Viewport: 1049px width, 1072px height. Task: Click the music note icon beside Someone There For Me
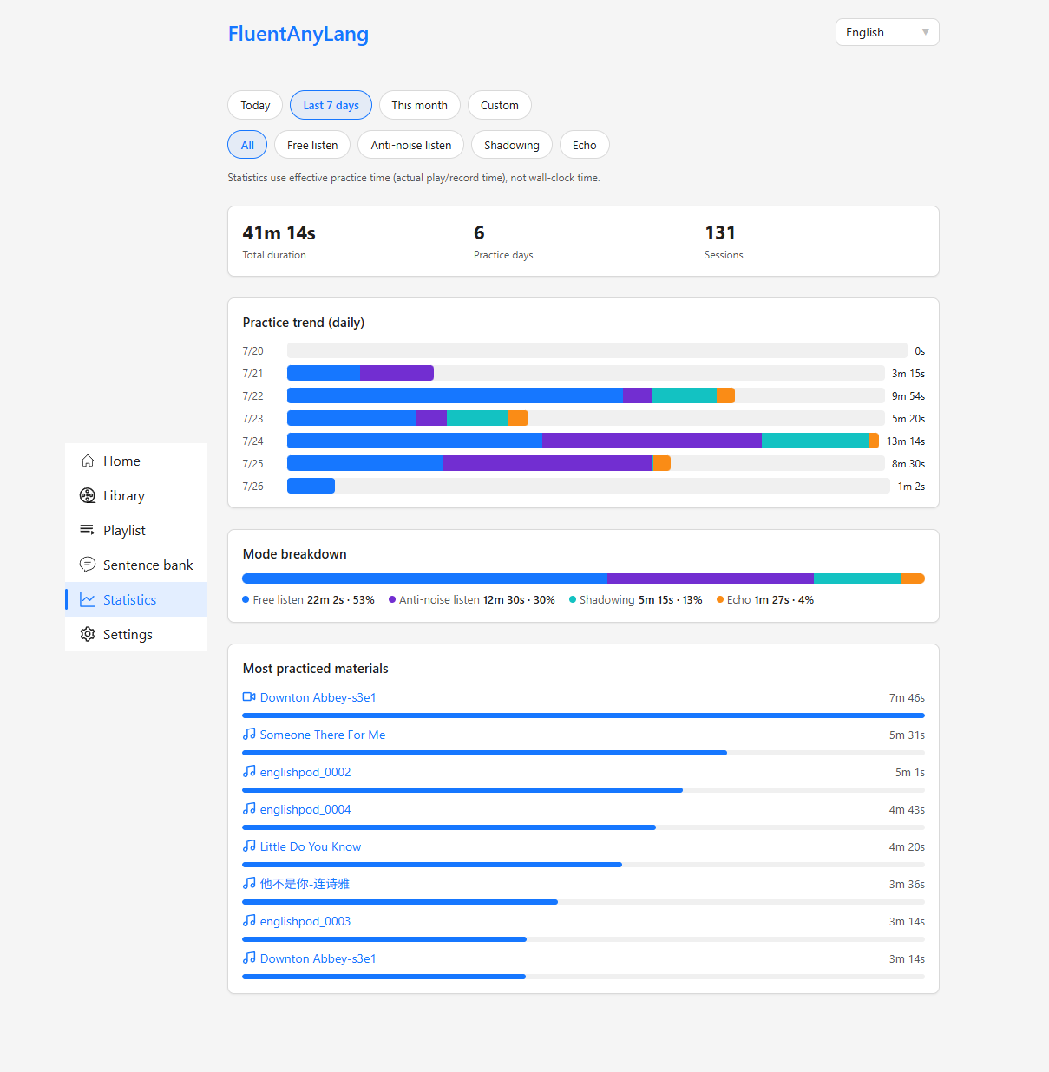point(249,734)
